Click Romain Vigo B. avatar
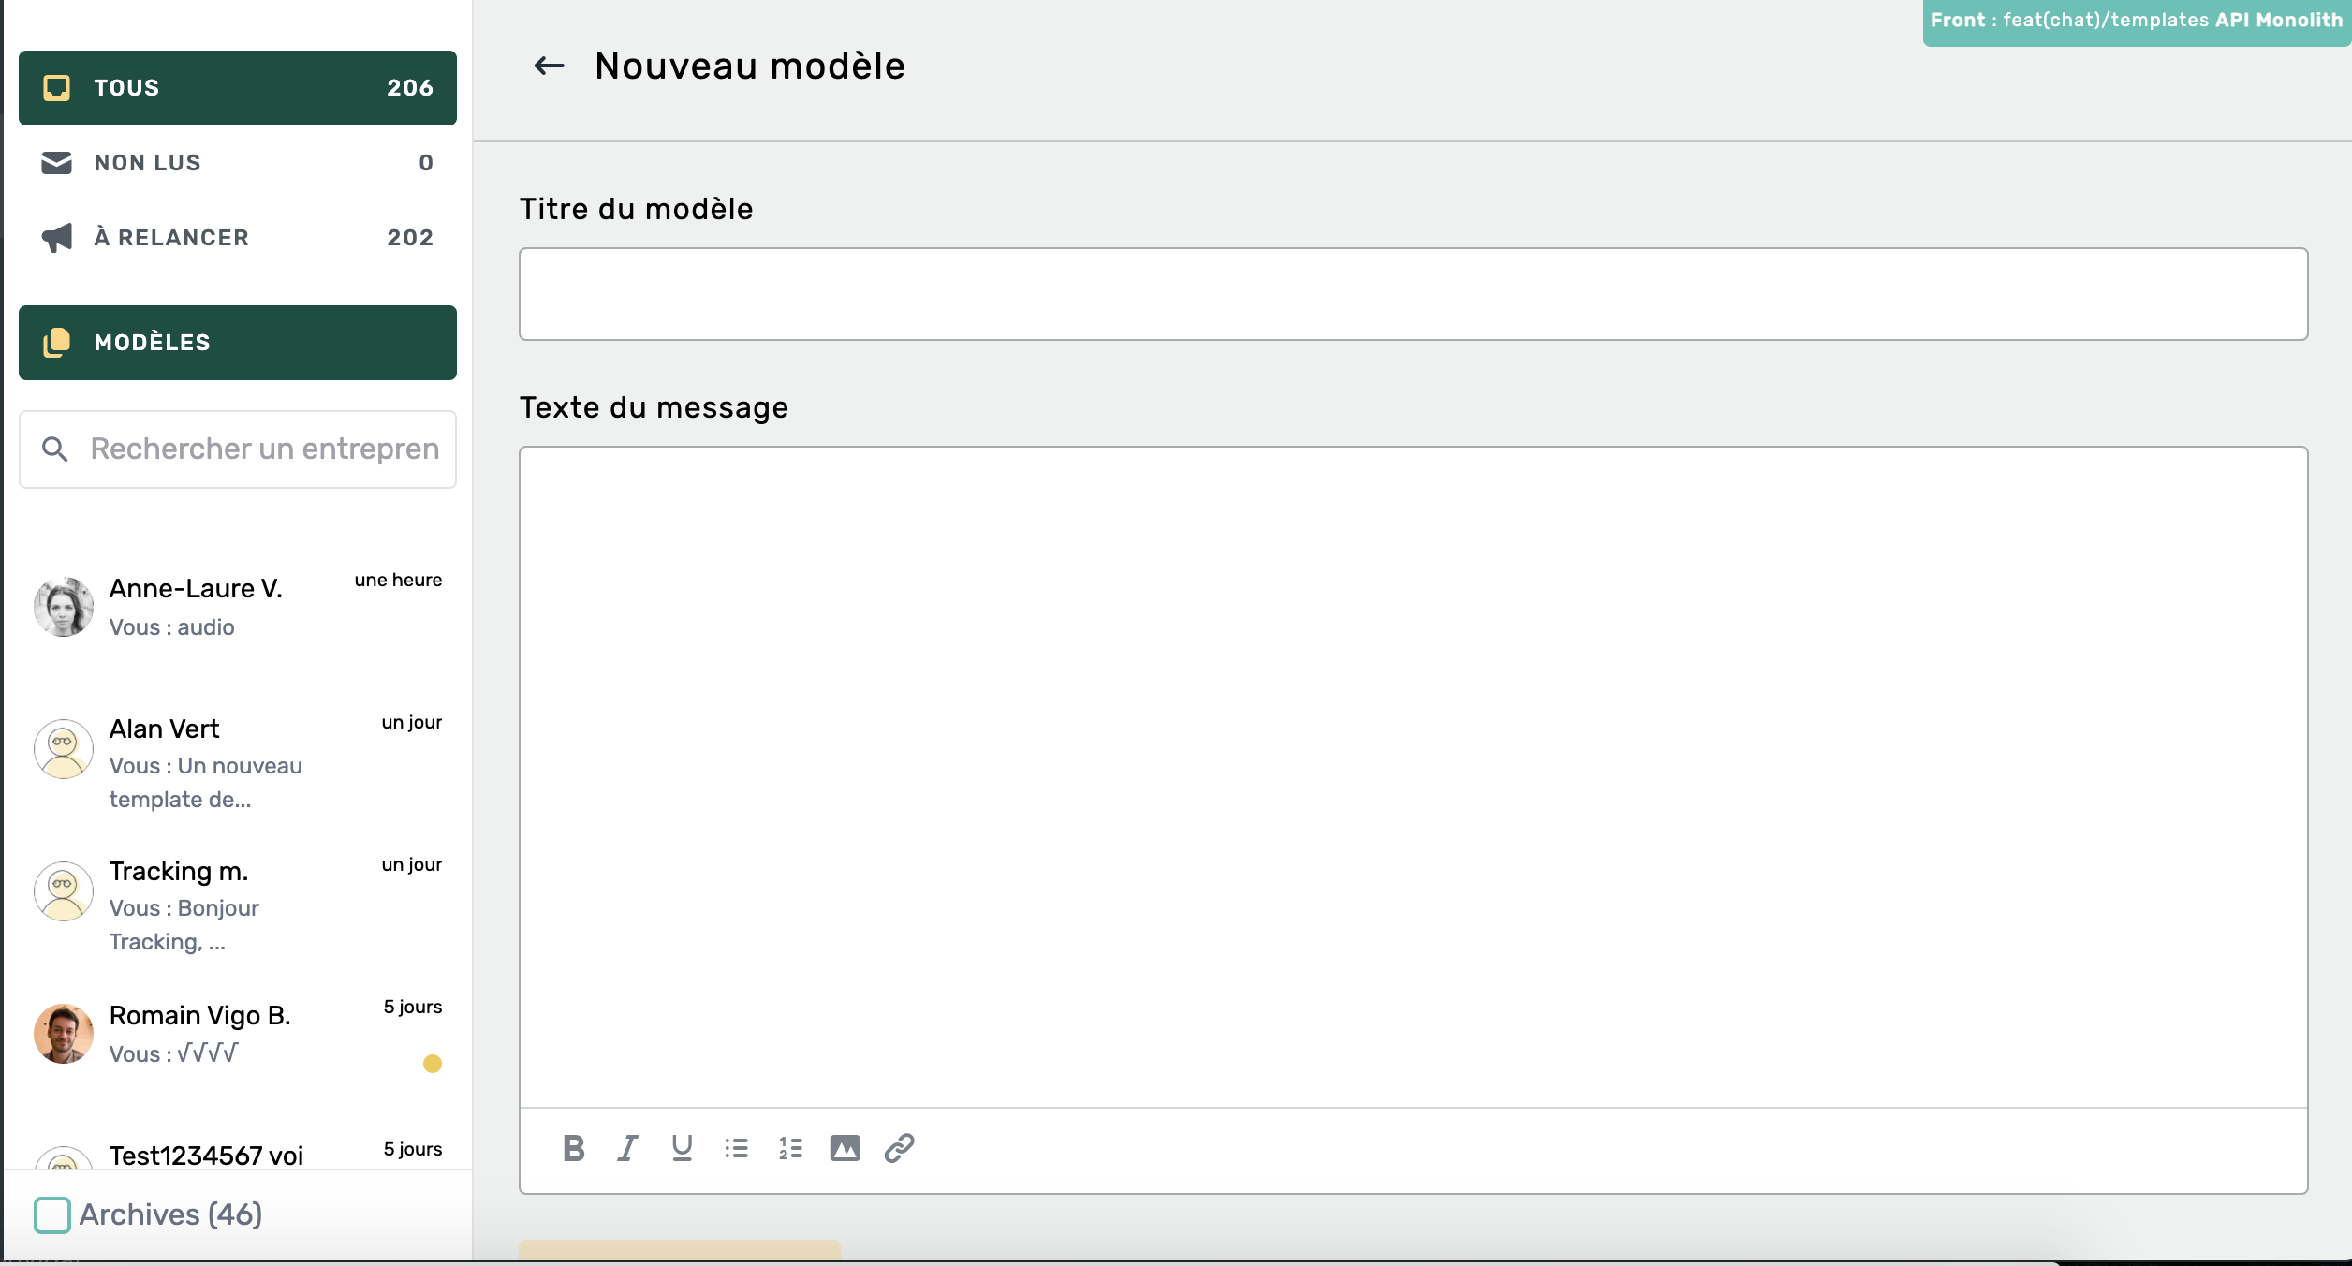The width and height of the screenshot is (2352, 1266). point(64,1034)
